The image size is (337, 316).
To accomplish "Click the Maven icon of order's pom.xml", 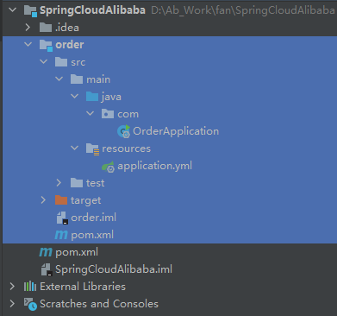I will click(x=61, y=235).
